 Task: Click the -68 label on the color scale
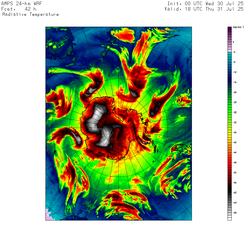(235, 213)
